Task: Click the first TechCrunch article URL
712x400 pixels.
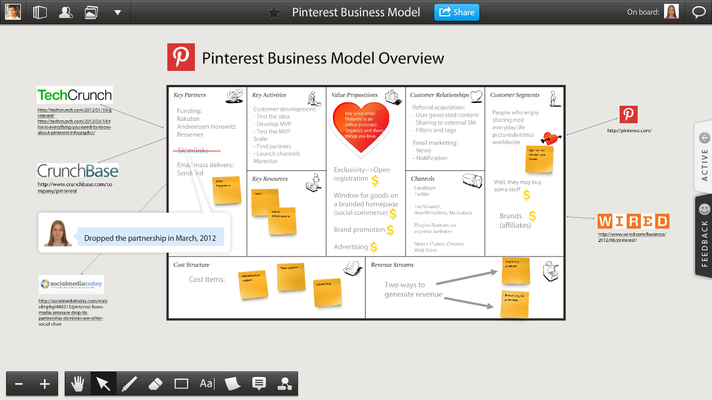Action: coord(74,113)
